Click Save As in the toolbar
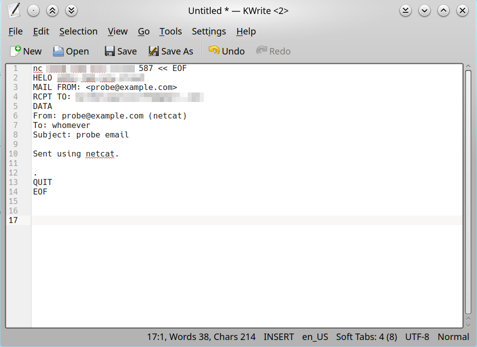The height and width of the screenshot is (347, 477). tap(171, 51)
